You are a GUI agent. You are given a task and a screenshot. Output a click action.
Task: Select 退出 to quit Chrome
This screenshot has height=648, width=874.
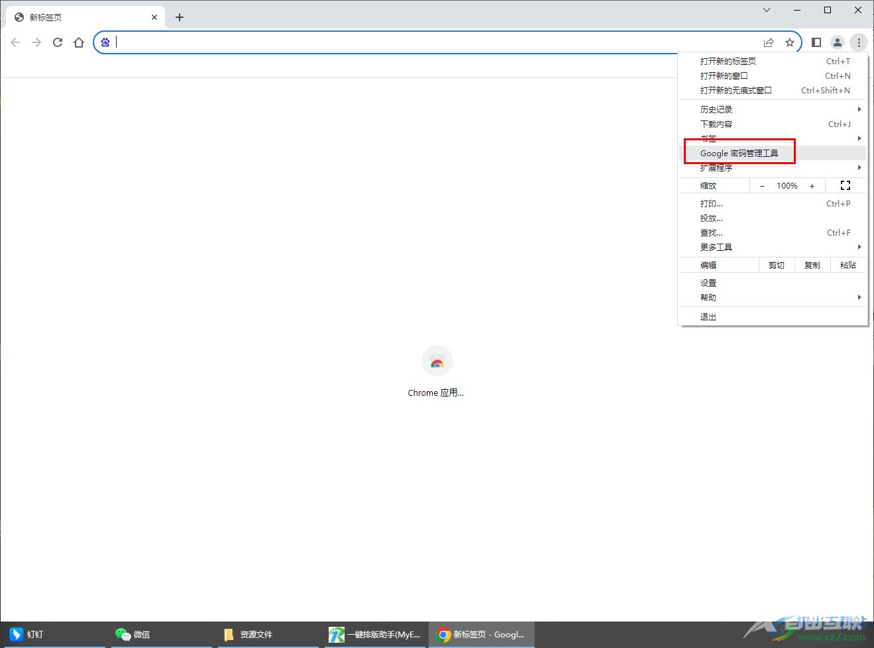773,317
